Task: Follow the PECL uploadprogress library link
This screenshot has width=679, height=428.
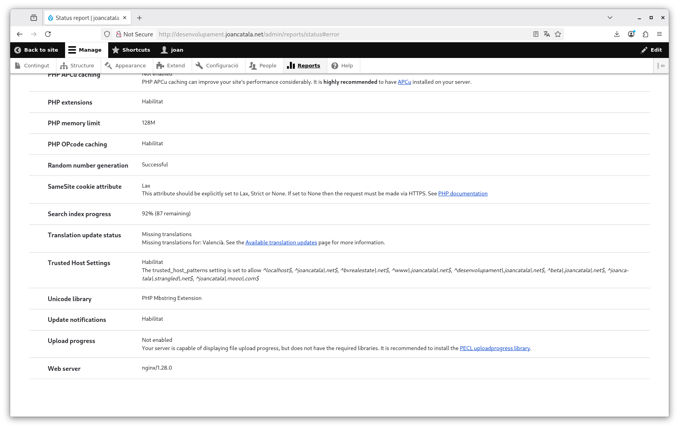Action: click(x=495, y=348)
